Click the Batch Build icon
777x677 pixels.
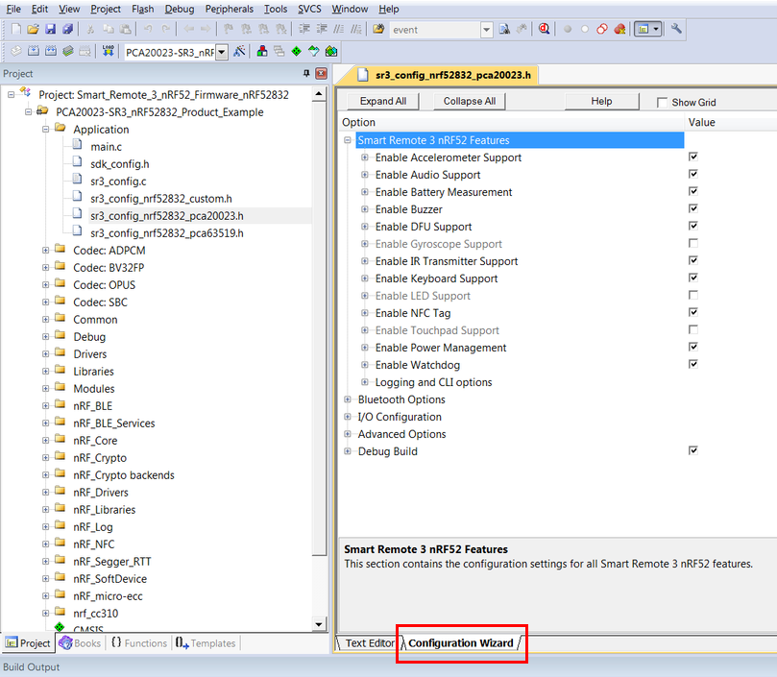(x=68, y=51)
